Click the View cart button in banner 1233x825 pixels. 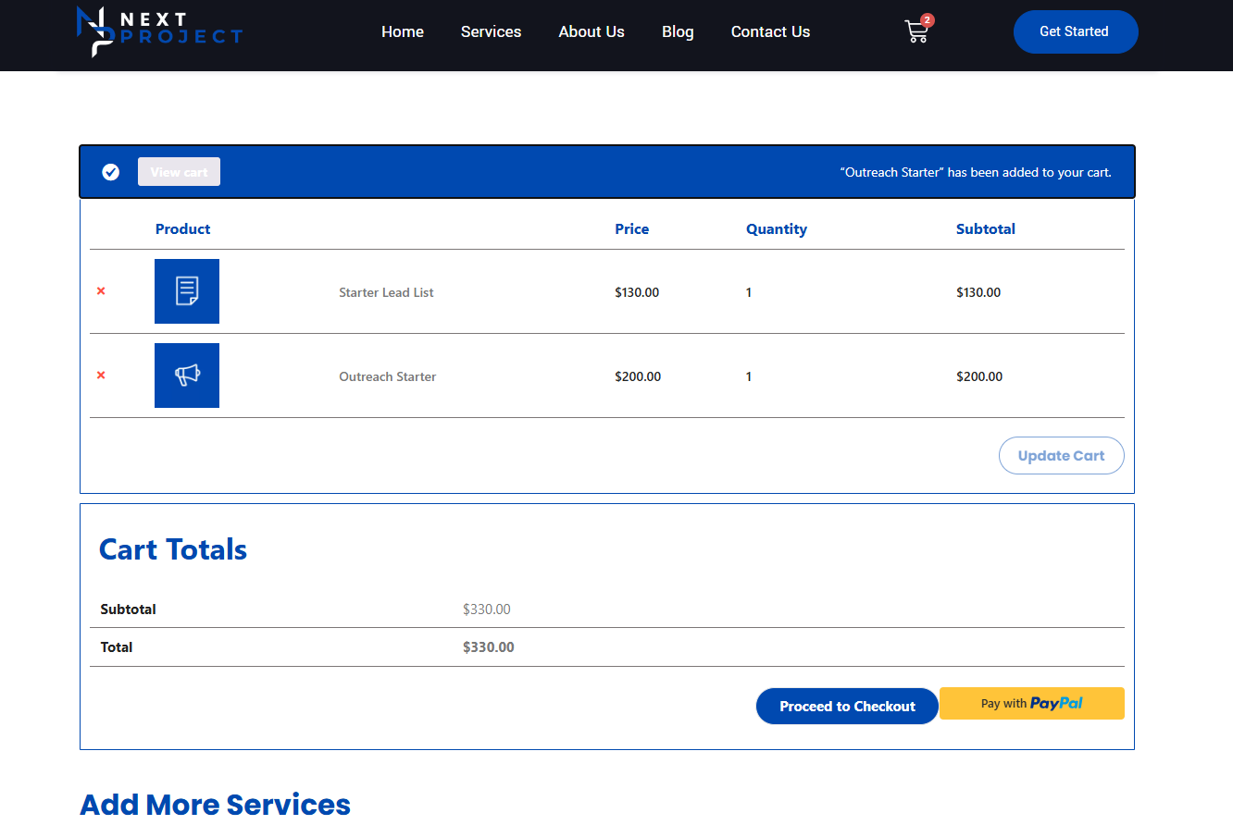(x=179, y=172)
